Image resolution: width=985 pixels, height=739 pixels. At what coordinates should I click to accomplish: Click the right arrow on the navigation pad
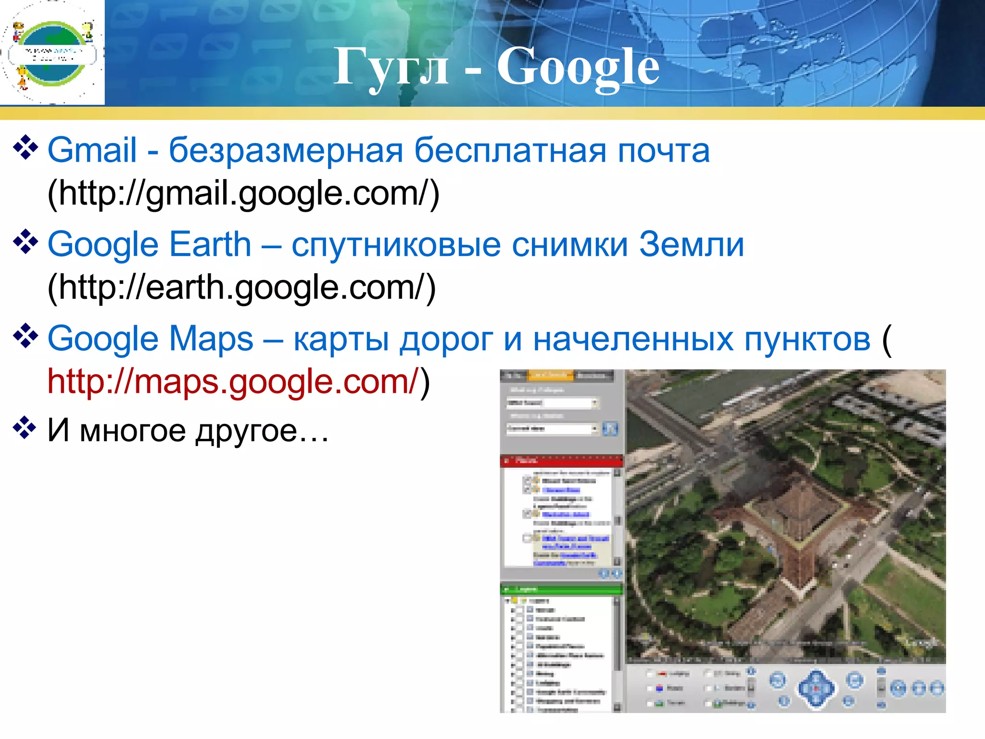point(827,688)
